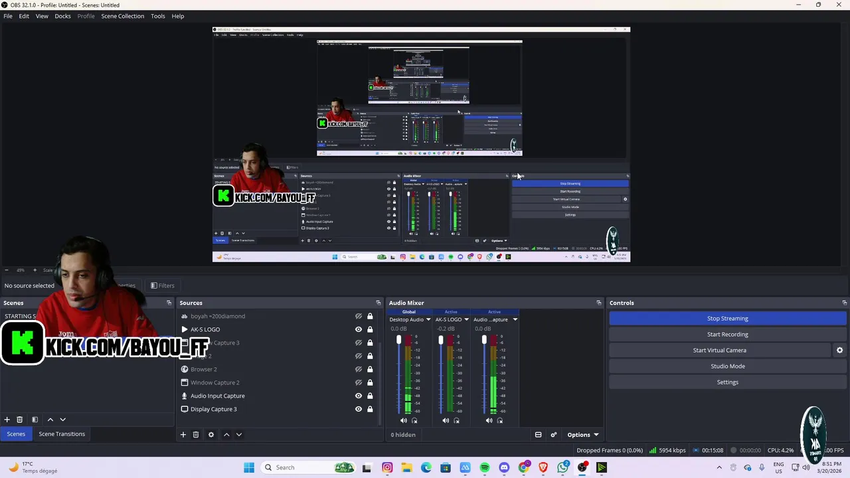Move source up in the Sources list

(226, 435)
